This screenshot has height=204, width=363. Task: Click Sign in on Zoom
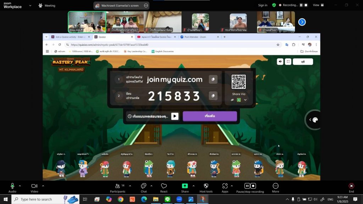pyautogui.click(x=263, y=5)
